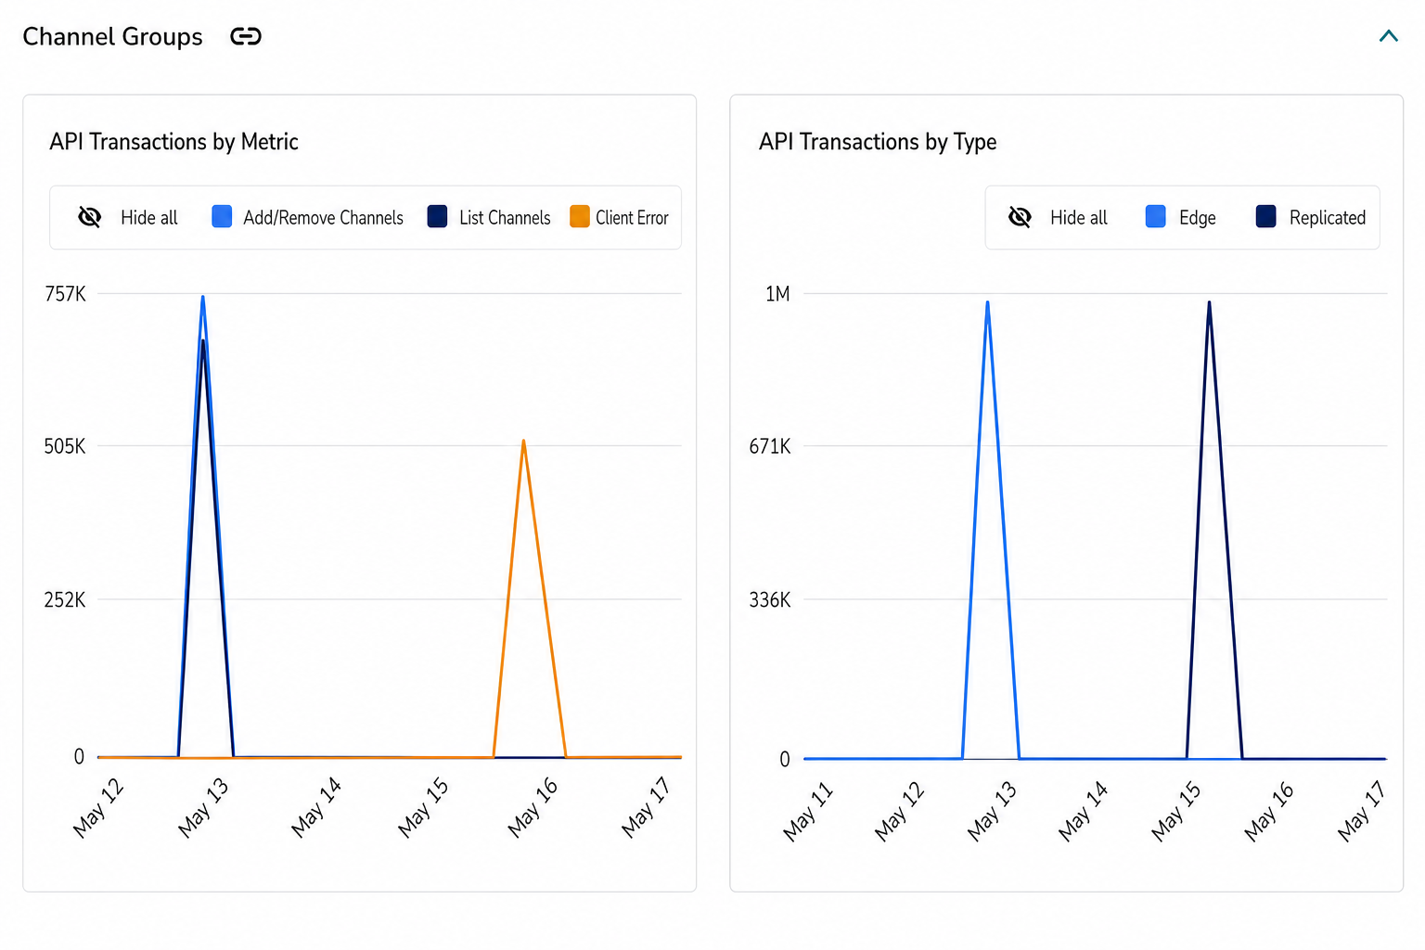
Task: Toggle the Client Error orange swatch
Action: 580,216
